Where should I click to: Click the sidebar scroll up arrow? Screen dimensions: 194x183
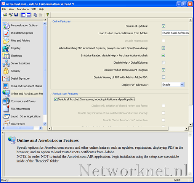(45, 24)
